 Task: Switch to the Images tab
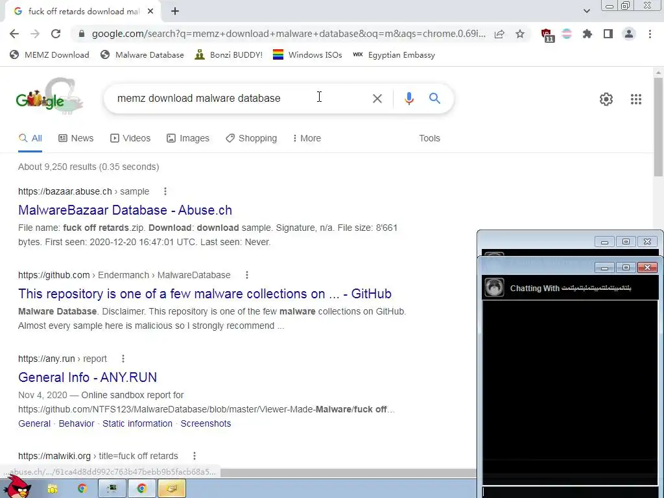[187, 138]
